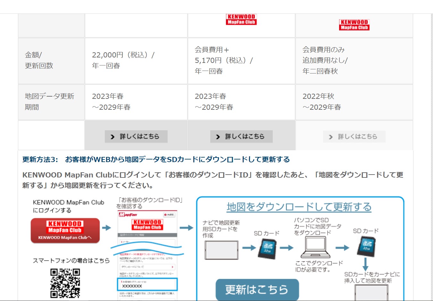
Task: Click red KENWOOD MapFan Clubへ login button
Action: 65,230
